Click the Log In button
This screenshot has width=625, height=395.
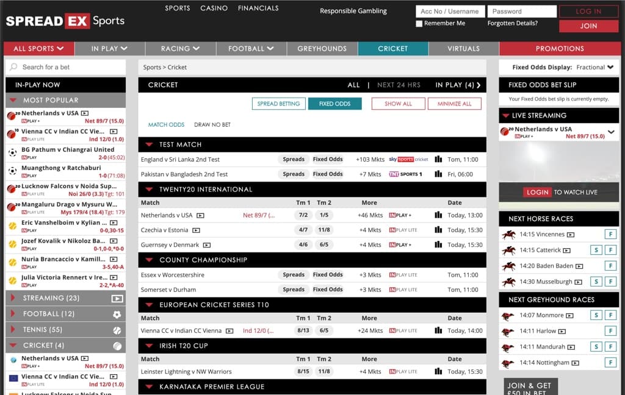tap(589, 11)
